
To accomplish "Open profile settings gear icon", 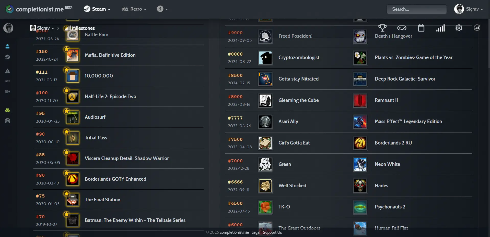I will point(459,28).
